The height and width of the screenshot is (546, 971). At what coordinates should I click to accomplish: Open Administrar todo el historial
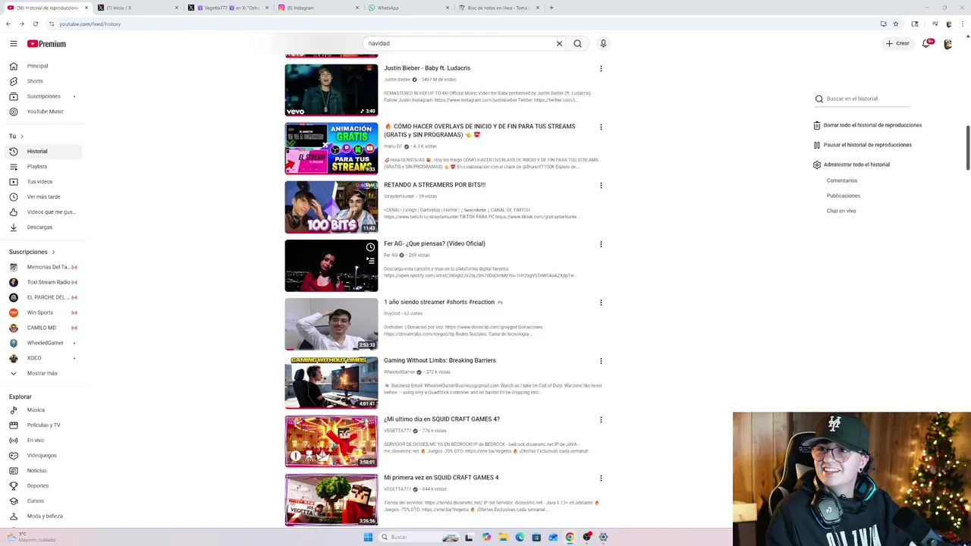851,165
